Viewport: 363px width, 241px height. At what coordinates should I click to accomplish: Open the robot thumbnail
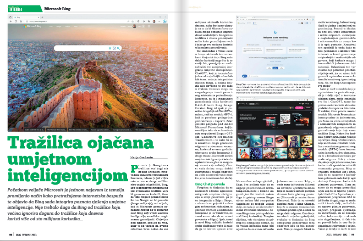coord(294,141)
